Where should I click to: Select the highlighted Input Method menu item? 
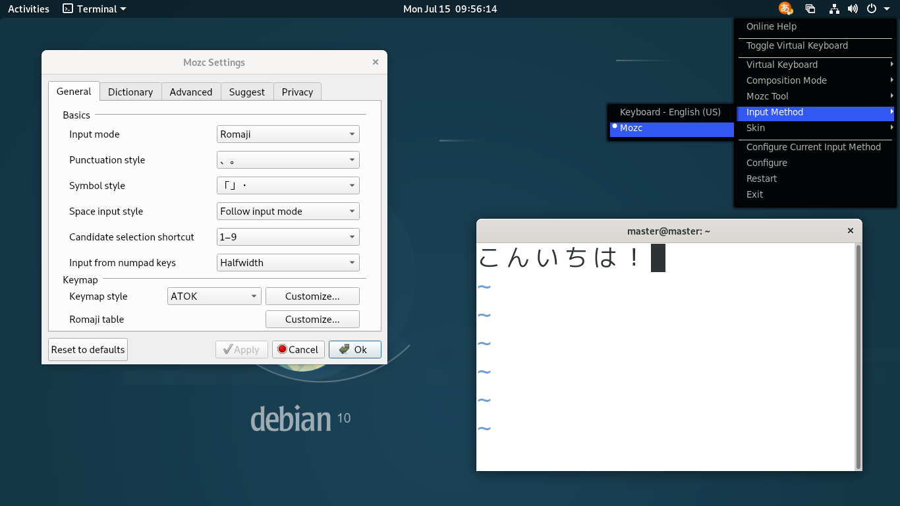(816, 113)
